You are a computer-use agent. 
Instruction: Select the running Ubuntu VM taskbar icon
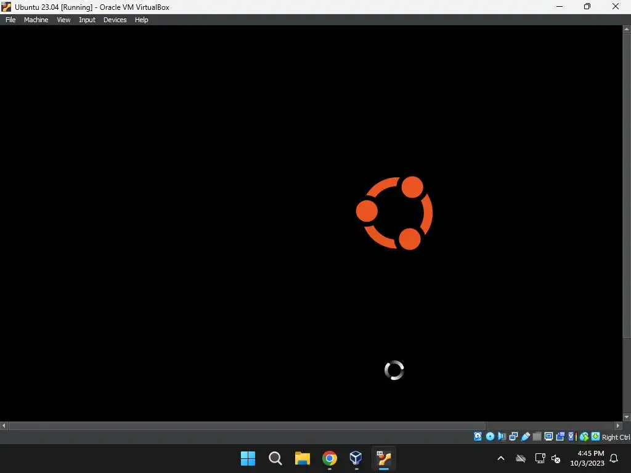pyautogui.click(x=383, y=458)
